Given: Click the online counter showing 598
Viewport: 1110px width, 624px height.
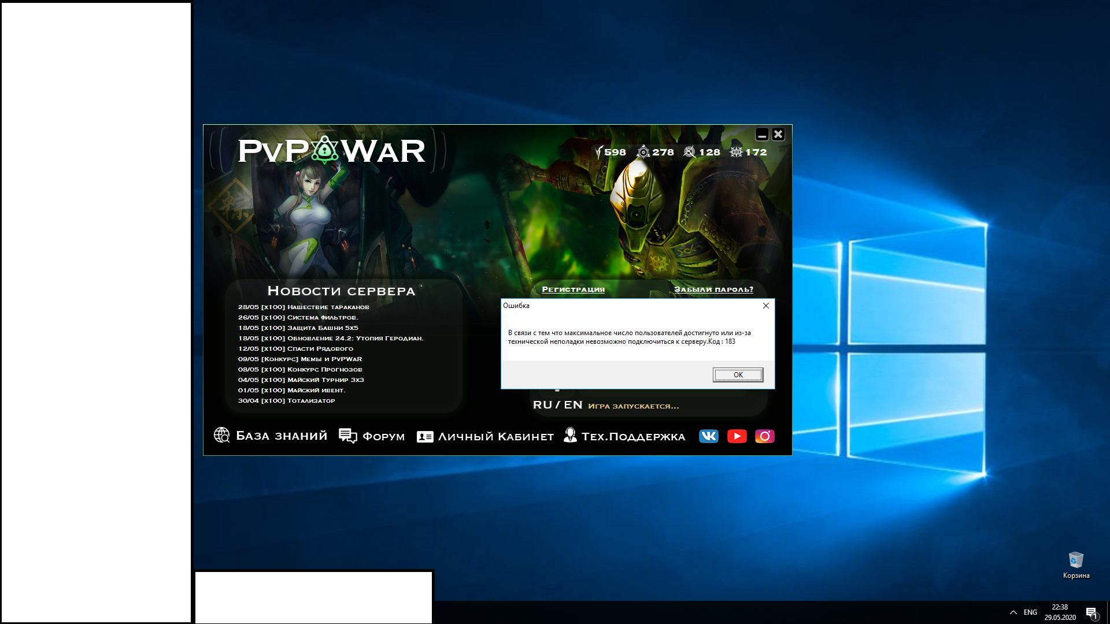Looking at the screenshot, I should coord(610,152).
